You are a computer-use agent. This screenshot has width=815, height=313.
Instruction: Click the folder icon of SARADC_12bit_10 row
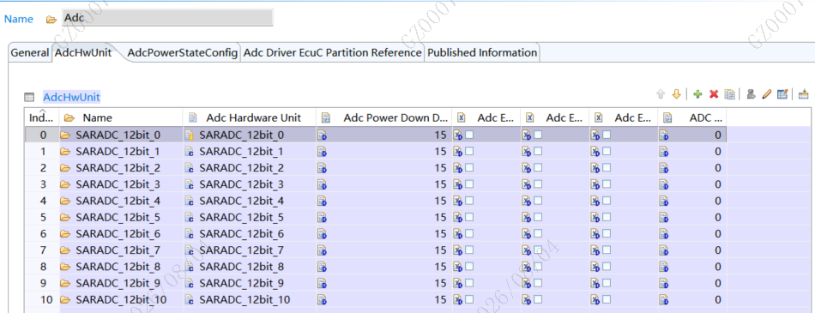[x=65, y=300]
